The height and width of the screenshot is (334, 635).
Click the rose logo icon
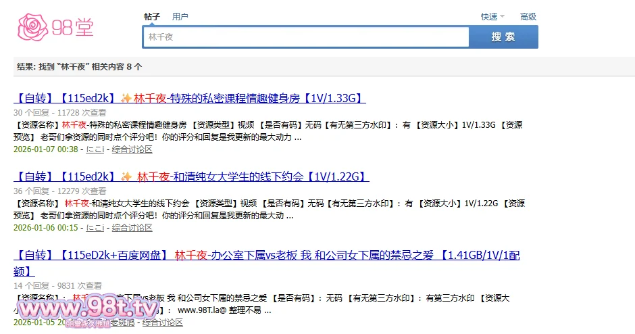coord(32,28)
